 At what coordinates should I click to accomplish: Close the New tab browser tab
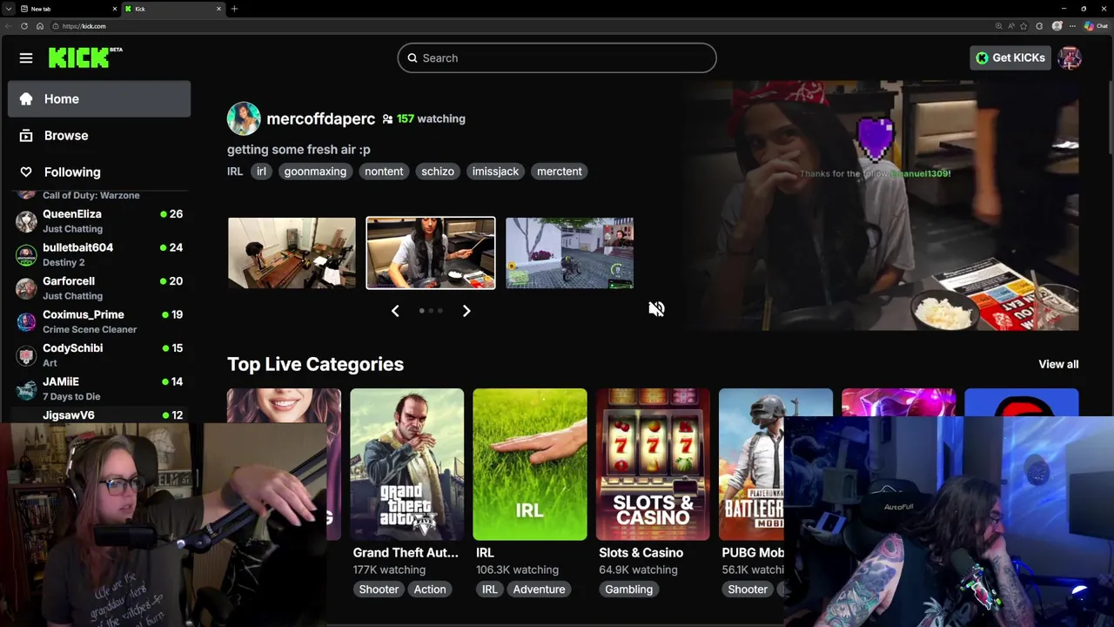(x=114, y=9)
